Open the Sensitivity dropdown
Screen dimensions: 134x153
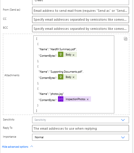(x=80, y=120)
